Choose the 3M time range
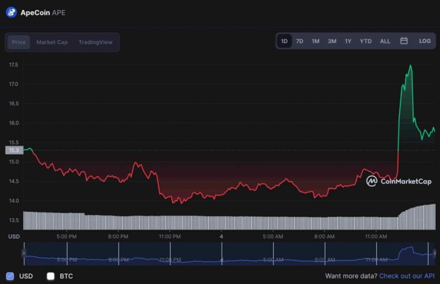Screen dimensions: 440x284 point(332,41)
